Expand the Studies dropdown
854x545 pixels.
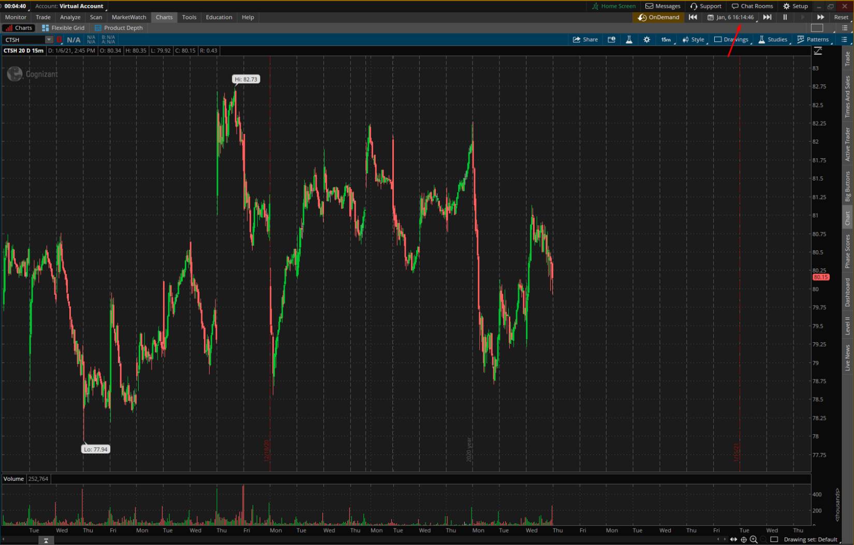tap(773, 39)
